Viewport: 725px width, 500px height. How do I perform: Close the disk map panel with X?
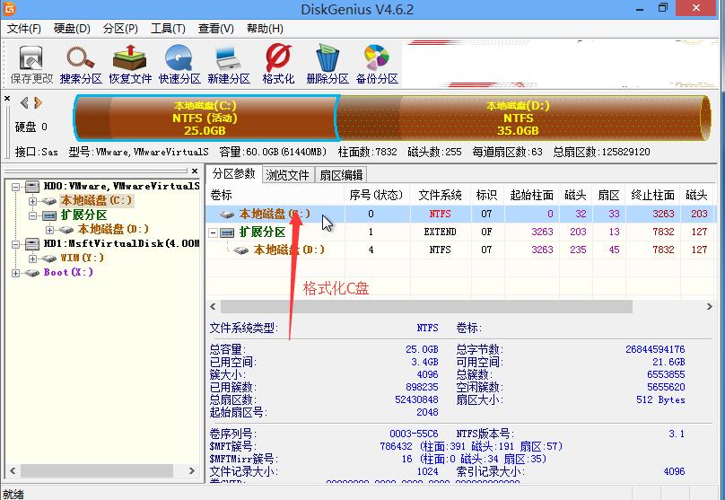pyautogui.click(x=7, y=99)
